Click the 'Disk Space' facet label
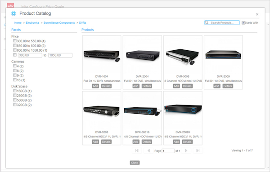270x172 pixels. [19, 86]
